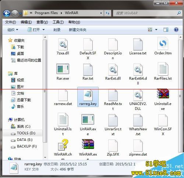This screenshot has height=178, width=184.
Task: Click the 新建文件夹 button
Action: click(78, 30)
